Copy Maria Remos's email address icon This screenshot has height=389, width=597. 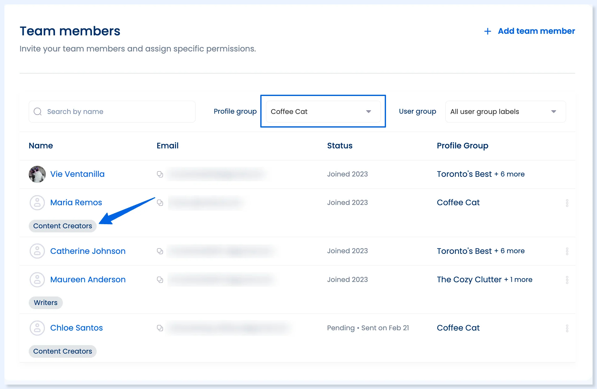tap(160, 203)
